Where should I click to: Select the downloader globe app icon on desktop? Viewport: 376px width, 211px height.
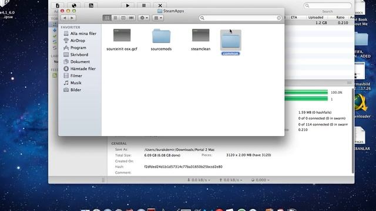pyautogui.click(x=361, y=103)
